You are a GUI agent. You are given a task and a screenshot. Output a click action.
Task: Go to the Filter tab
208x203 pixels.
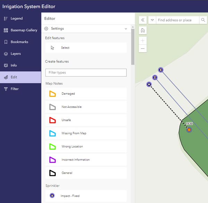[x=20, y=89]
